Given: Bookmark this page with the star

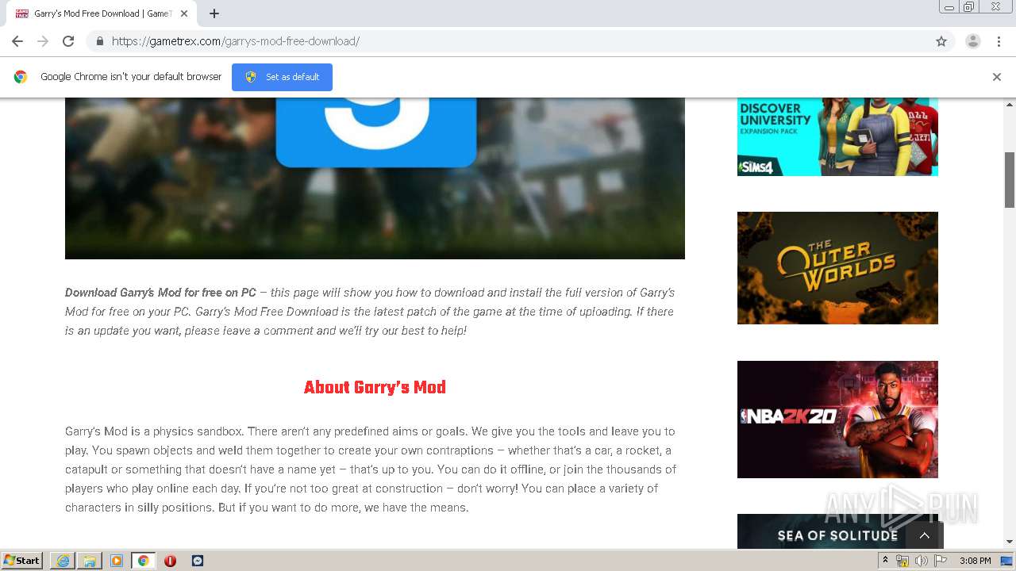Looking at the screenshot, I should pyautogui.click(x=941, y=41).
